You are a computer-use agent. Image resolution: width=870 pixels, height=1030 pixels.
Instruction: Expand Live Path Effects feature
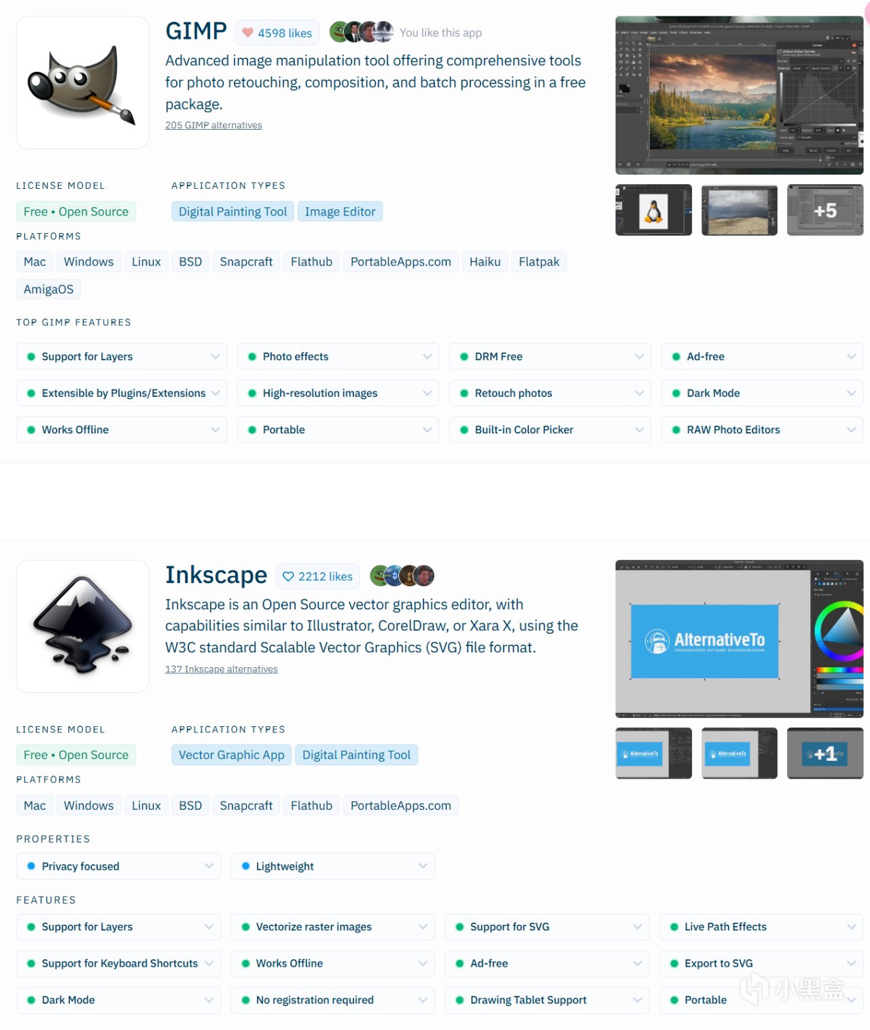761,927
